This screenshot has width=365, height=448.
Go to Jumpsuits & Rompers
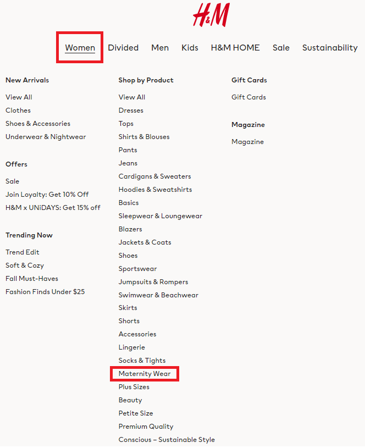click(x=153, y=282)
